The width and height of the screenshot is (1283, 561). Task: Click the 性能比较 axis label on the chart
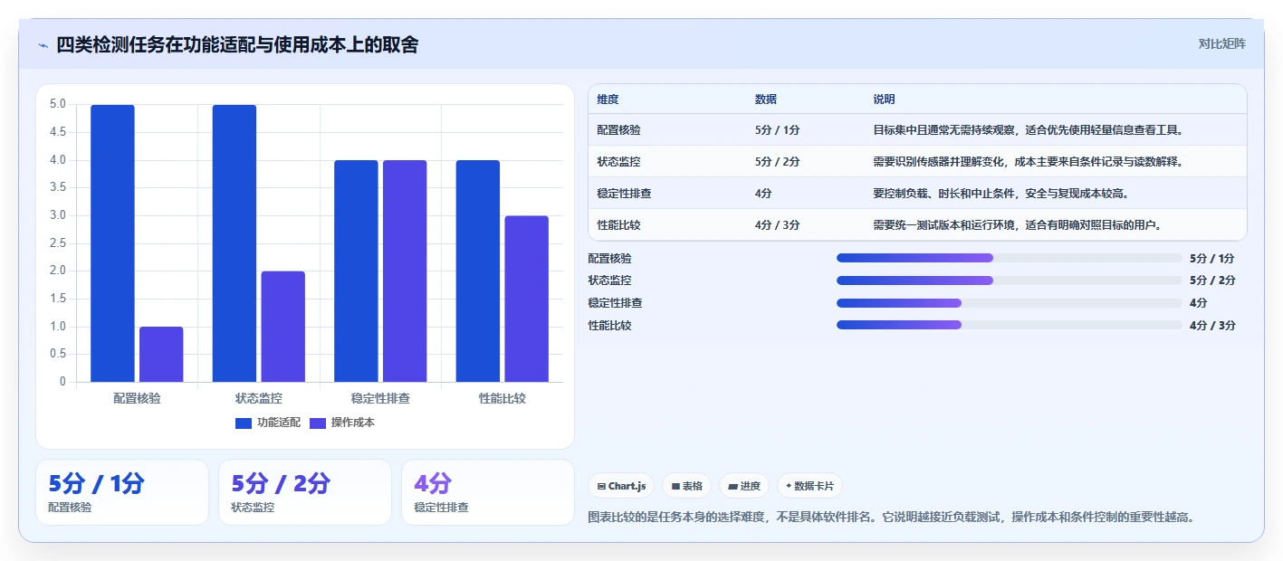click(503, 398)
